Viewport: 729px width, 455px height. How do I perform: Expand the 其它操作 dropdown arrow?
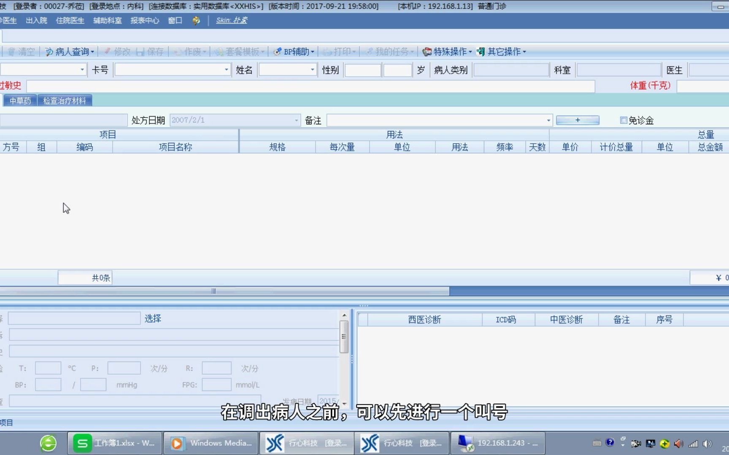[524, 52]
